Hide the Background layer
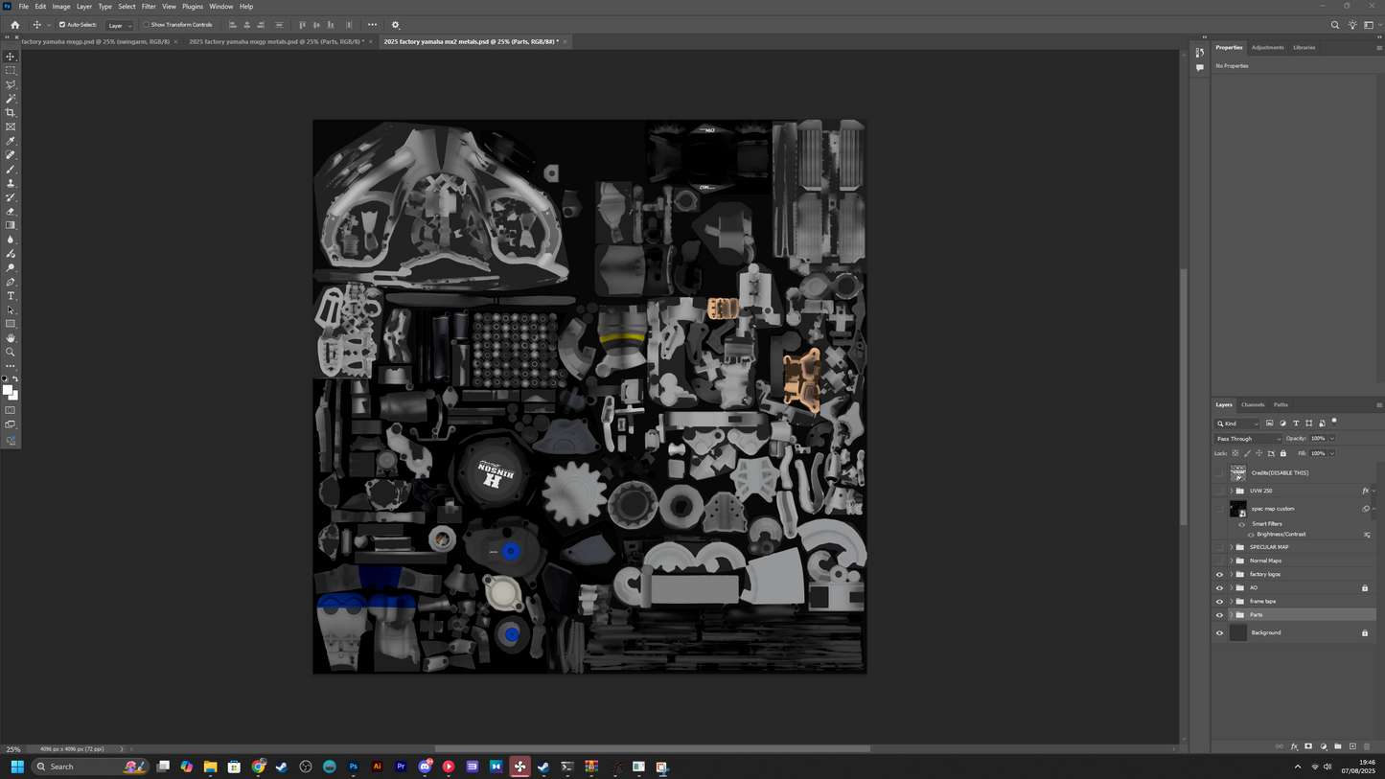This screenshot has height=779, width=1385. coord(1219,633)
